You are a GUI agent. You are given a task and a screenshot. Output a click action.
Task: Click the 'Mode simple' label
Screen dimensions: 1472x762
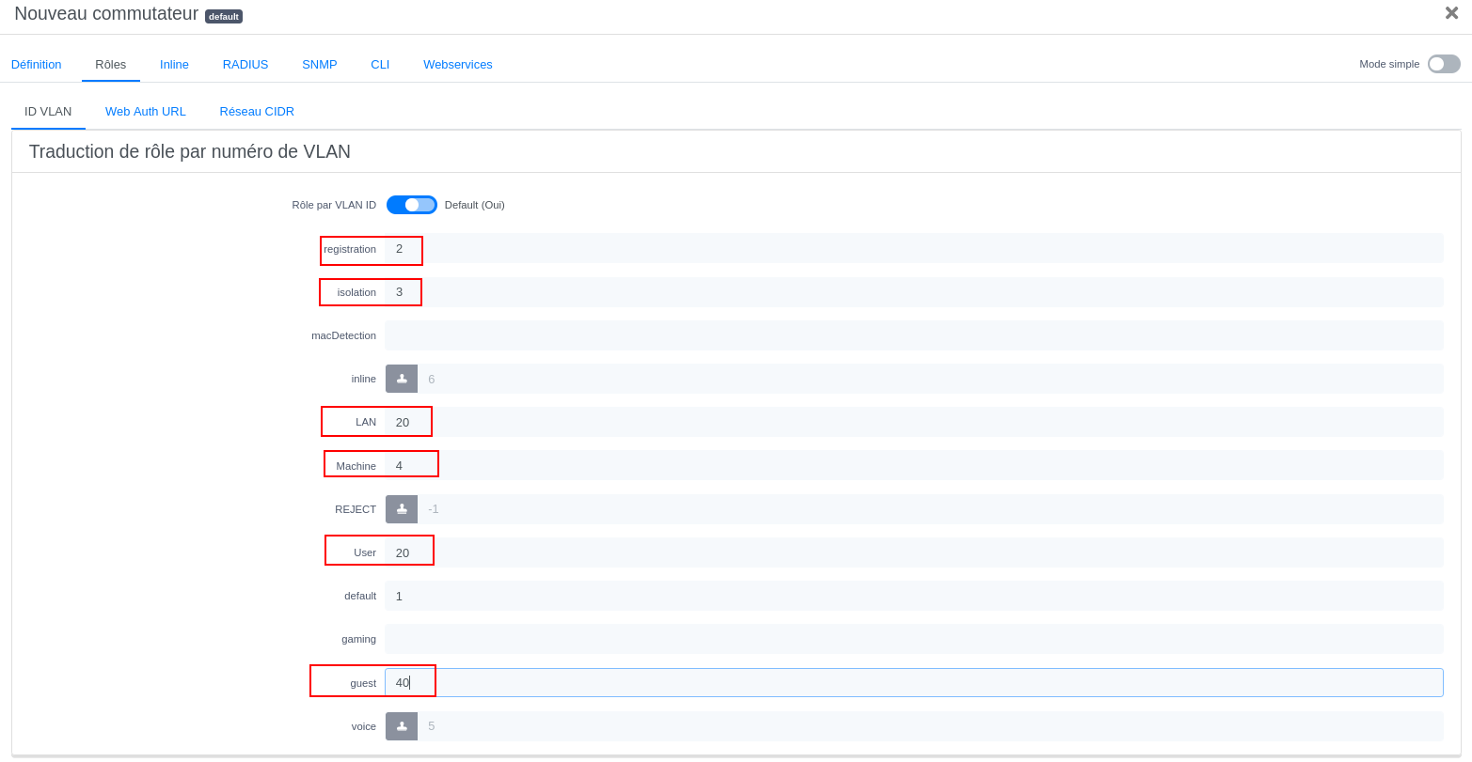click(1389, 64)
